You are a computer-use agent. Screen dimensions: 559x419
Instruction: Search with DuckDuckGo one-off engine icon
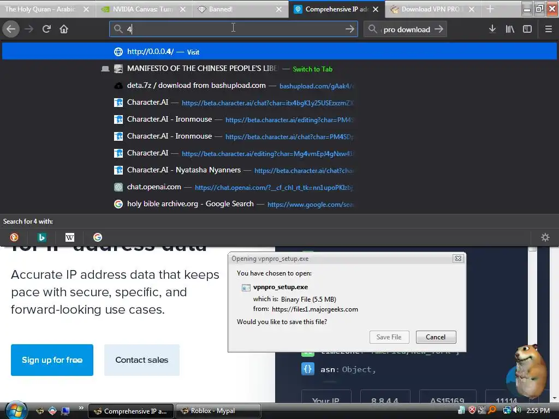pos(14,237)
